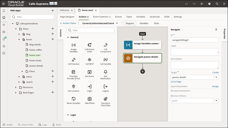Screen dimensions: 228x128
Task: Run the app with Preview play icon
Action: tap(202, 4)
